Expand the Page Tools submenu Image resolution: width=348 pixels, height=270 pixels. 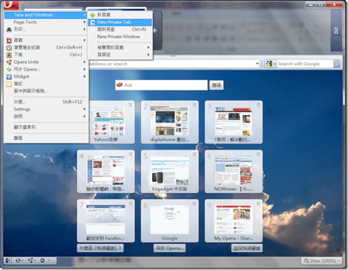tap(46, 22)
